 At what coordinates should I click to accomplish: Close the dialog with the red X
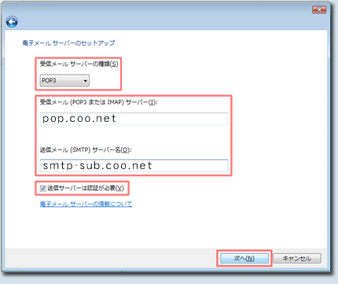click(319, 9)
